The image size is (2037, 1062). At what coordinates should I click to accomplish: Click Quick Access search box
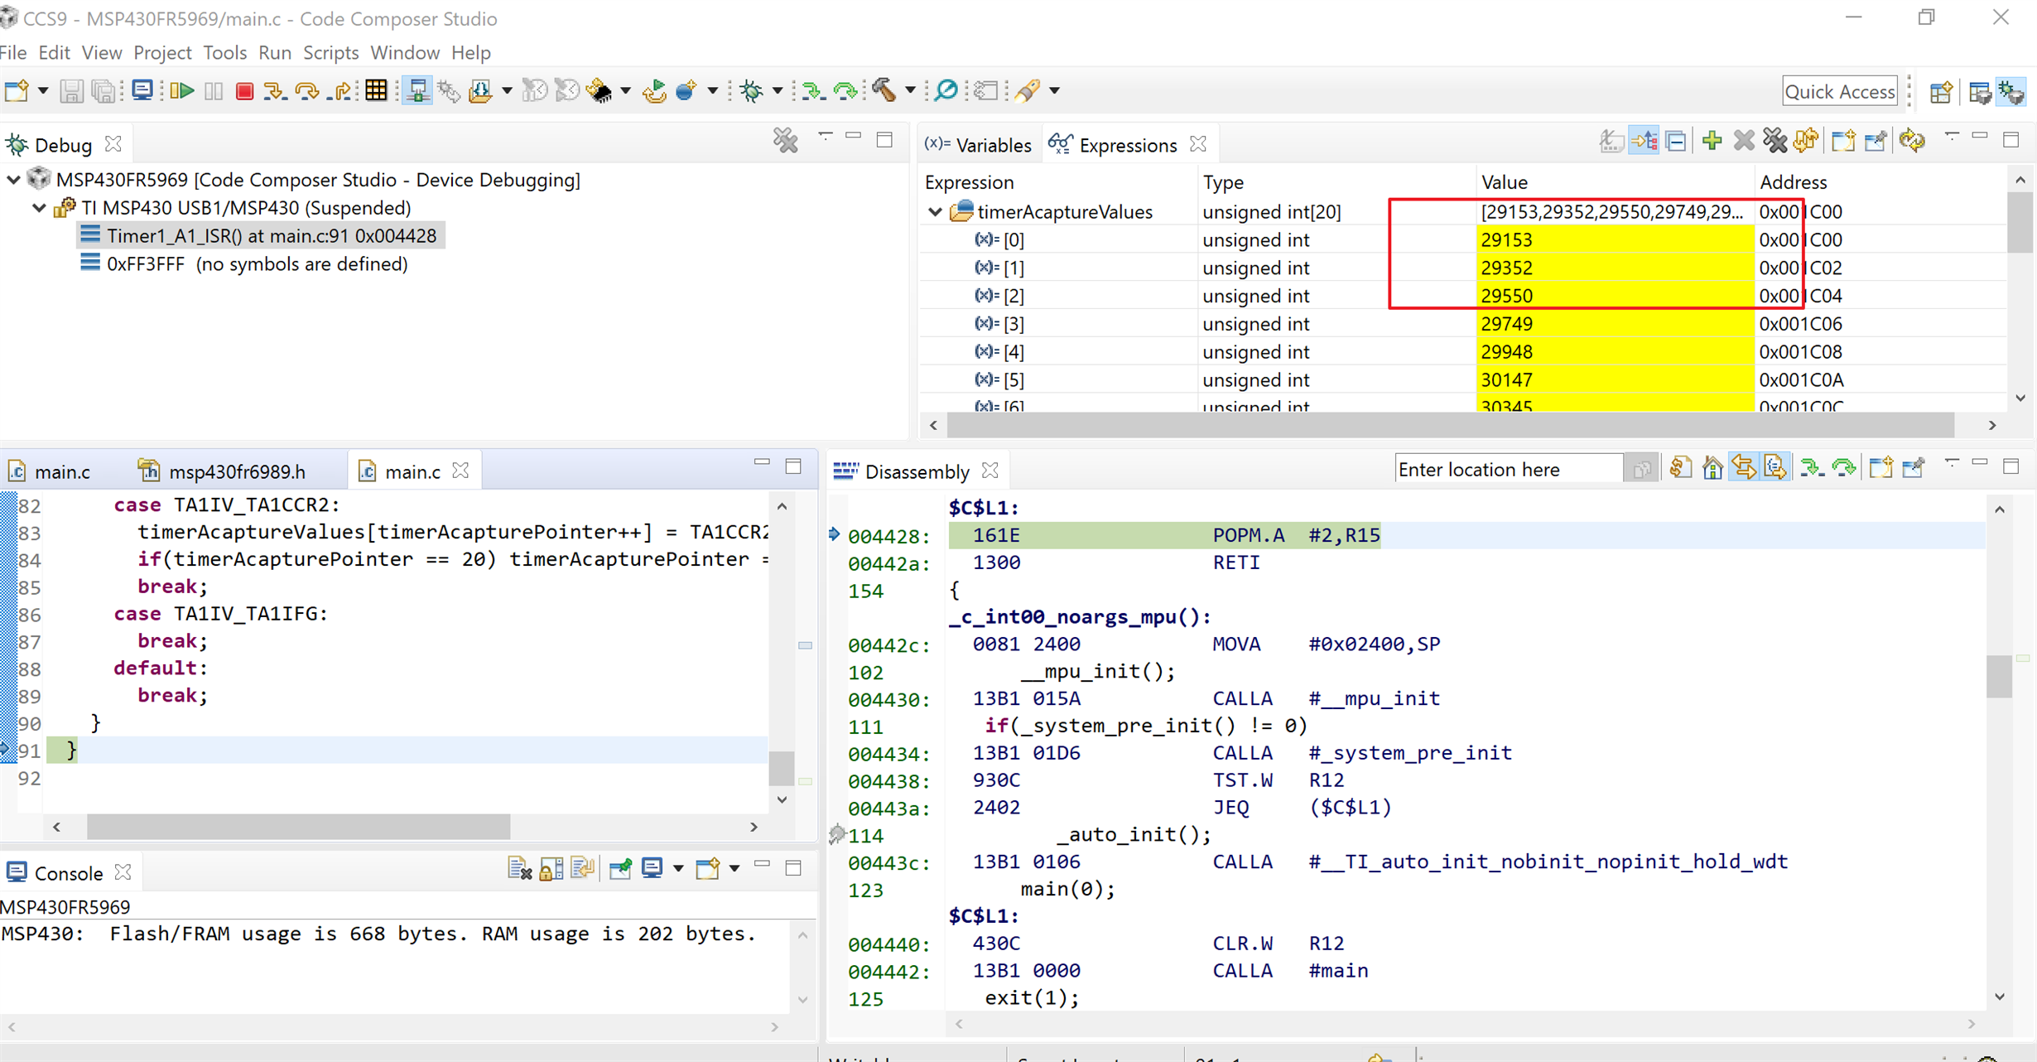(1839, 91)
